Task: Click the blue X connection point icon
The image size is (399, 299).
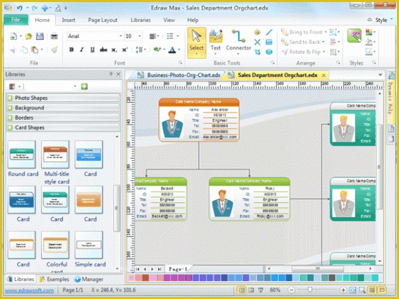Action: [x=257, y=42]
